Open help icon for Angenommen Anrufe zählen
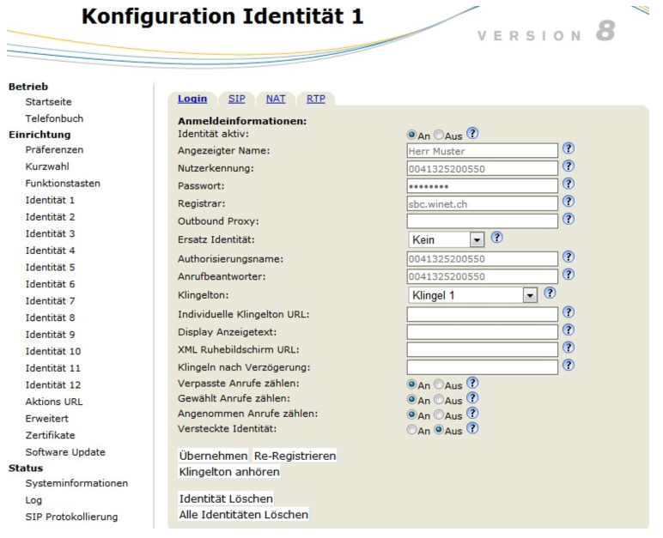 472,414
